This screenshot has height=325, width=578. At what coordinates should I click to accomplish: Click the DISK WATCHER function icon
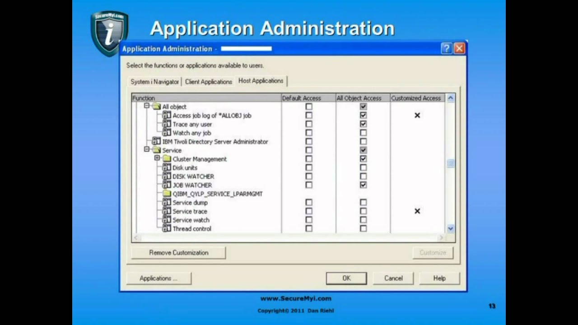click(x=167, y=176)
